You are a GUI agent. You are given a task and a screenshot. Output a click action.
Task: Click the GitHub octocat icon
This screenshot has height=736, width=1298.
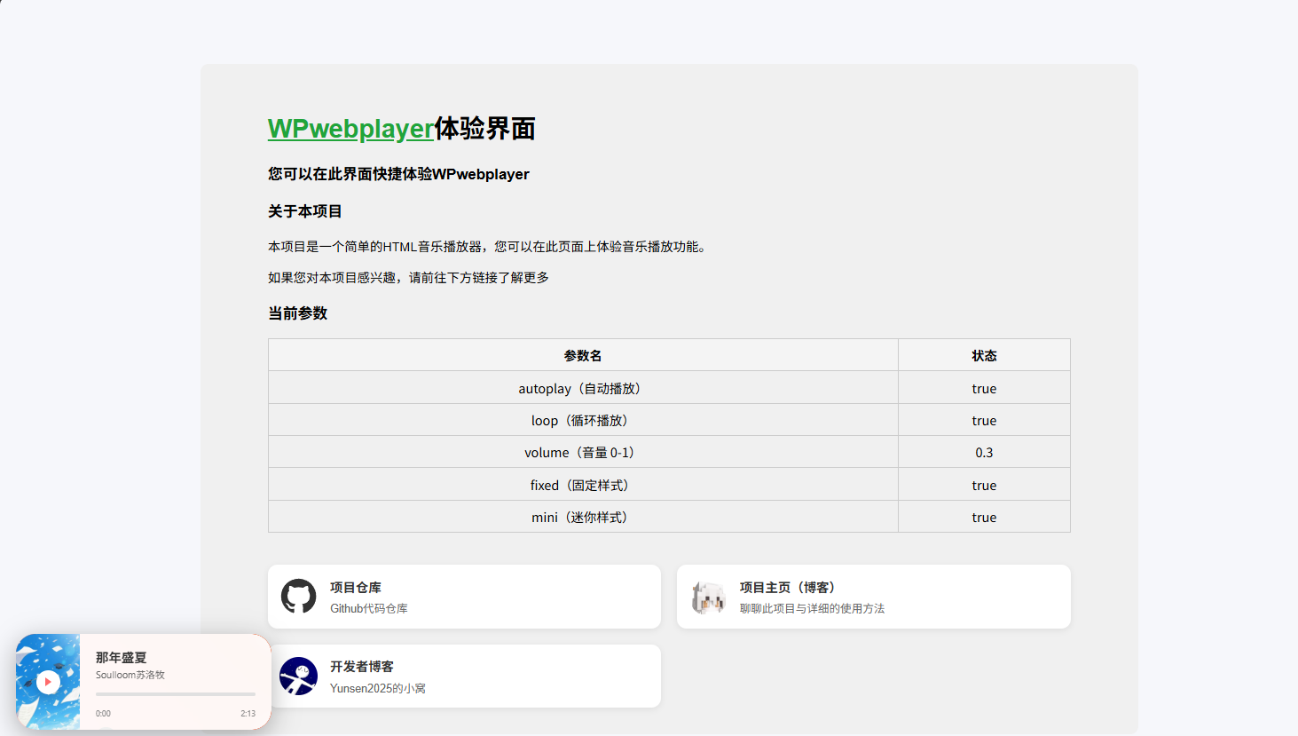coord(298,597)
